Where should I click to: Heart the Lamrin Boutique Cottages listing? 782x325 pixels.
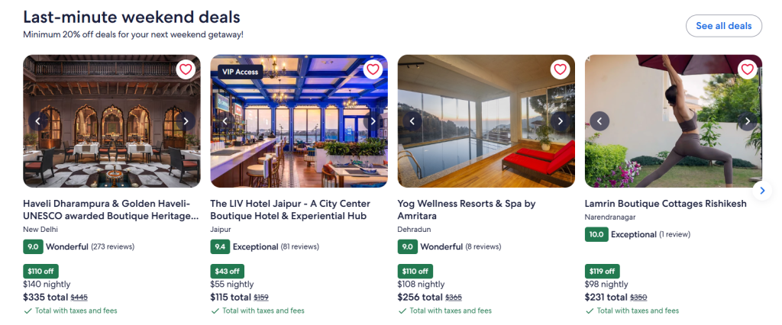click(x=747, y=69)
